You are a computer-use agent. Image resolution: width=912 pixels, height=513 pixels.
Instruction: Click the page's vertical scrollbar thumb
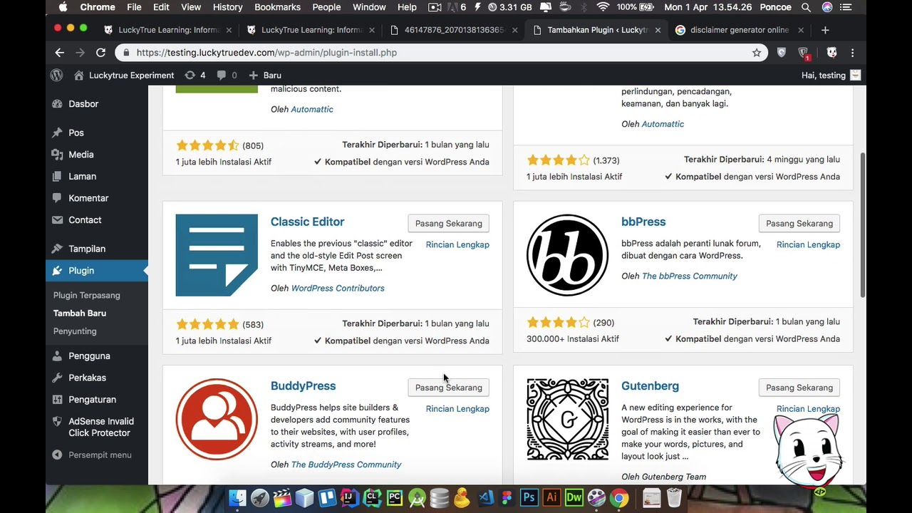[863, 224]
